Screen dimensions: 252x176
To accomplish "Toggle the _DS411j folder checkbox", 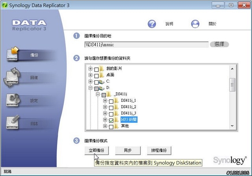I will tap(104, 95).
